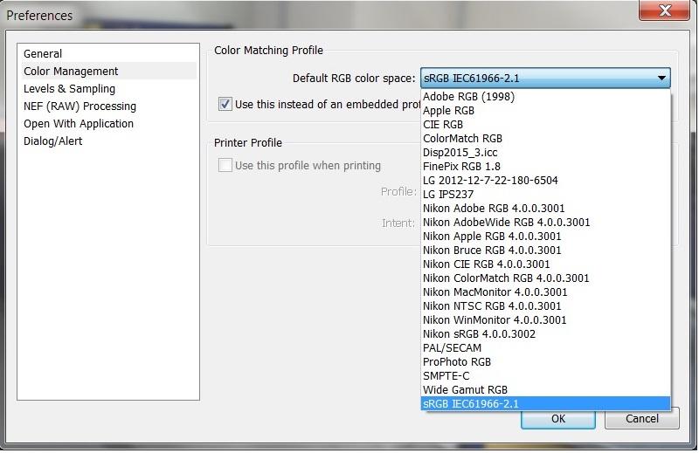Open NEF (RAW) Processing preferences

pos(108,106)
